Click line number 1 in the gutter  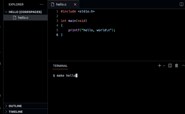[57, 11]
